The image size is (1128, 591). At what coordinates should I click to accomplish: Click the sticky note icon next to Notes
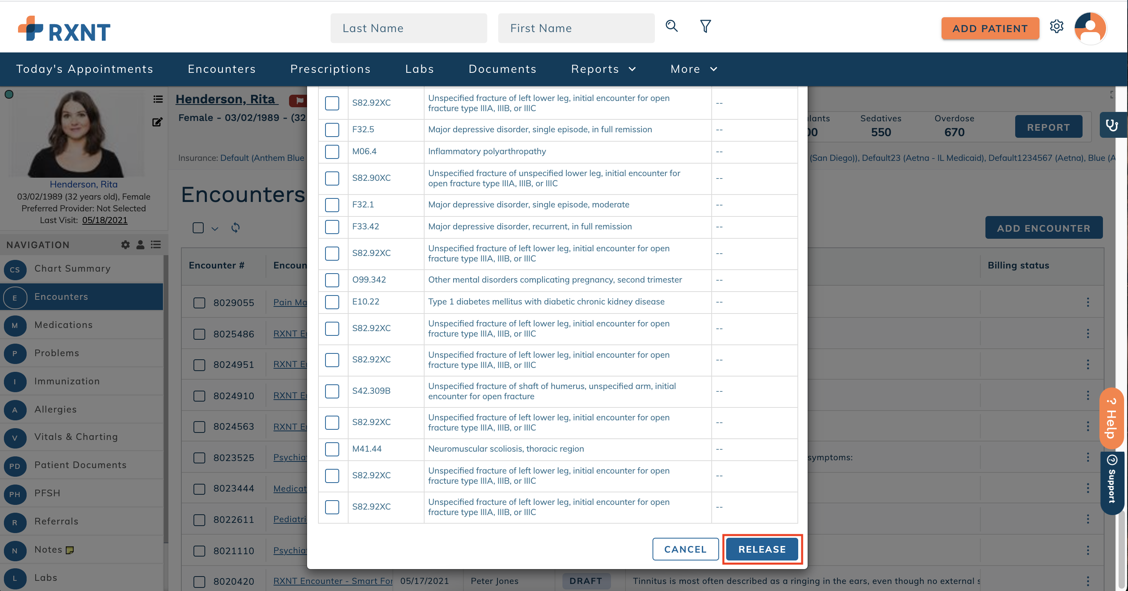pyautogui.click(x=70, y=550)
